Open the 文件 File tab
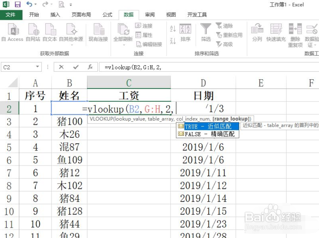The height and width of the screenshot is (238, 319). coord(11,14)
